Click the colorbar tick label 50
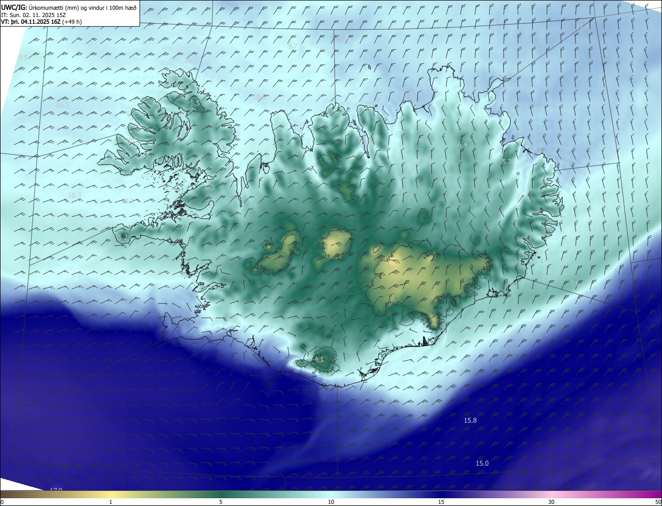 pyautogui.click(x=658, y=502)
